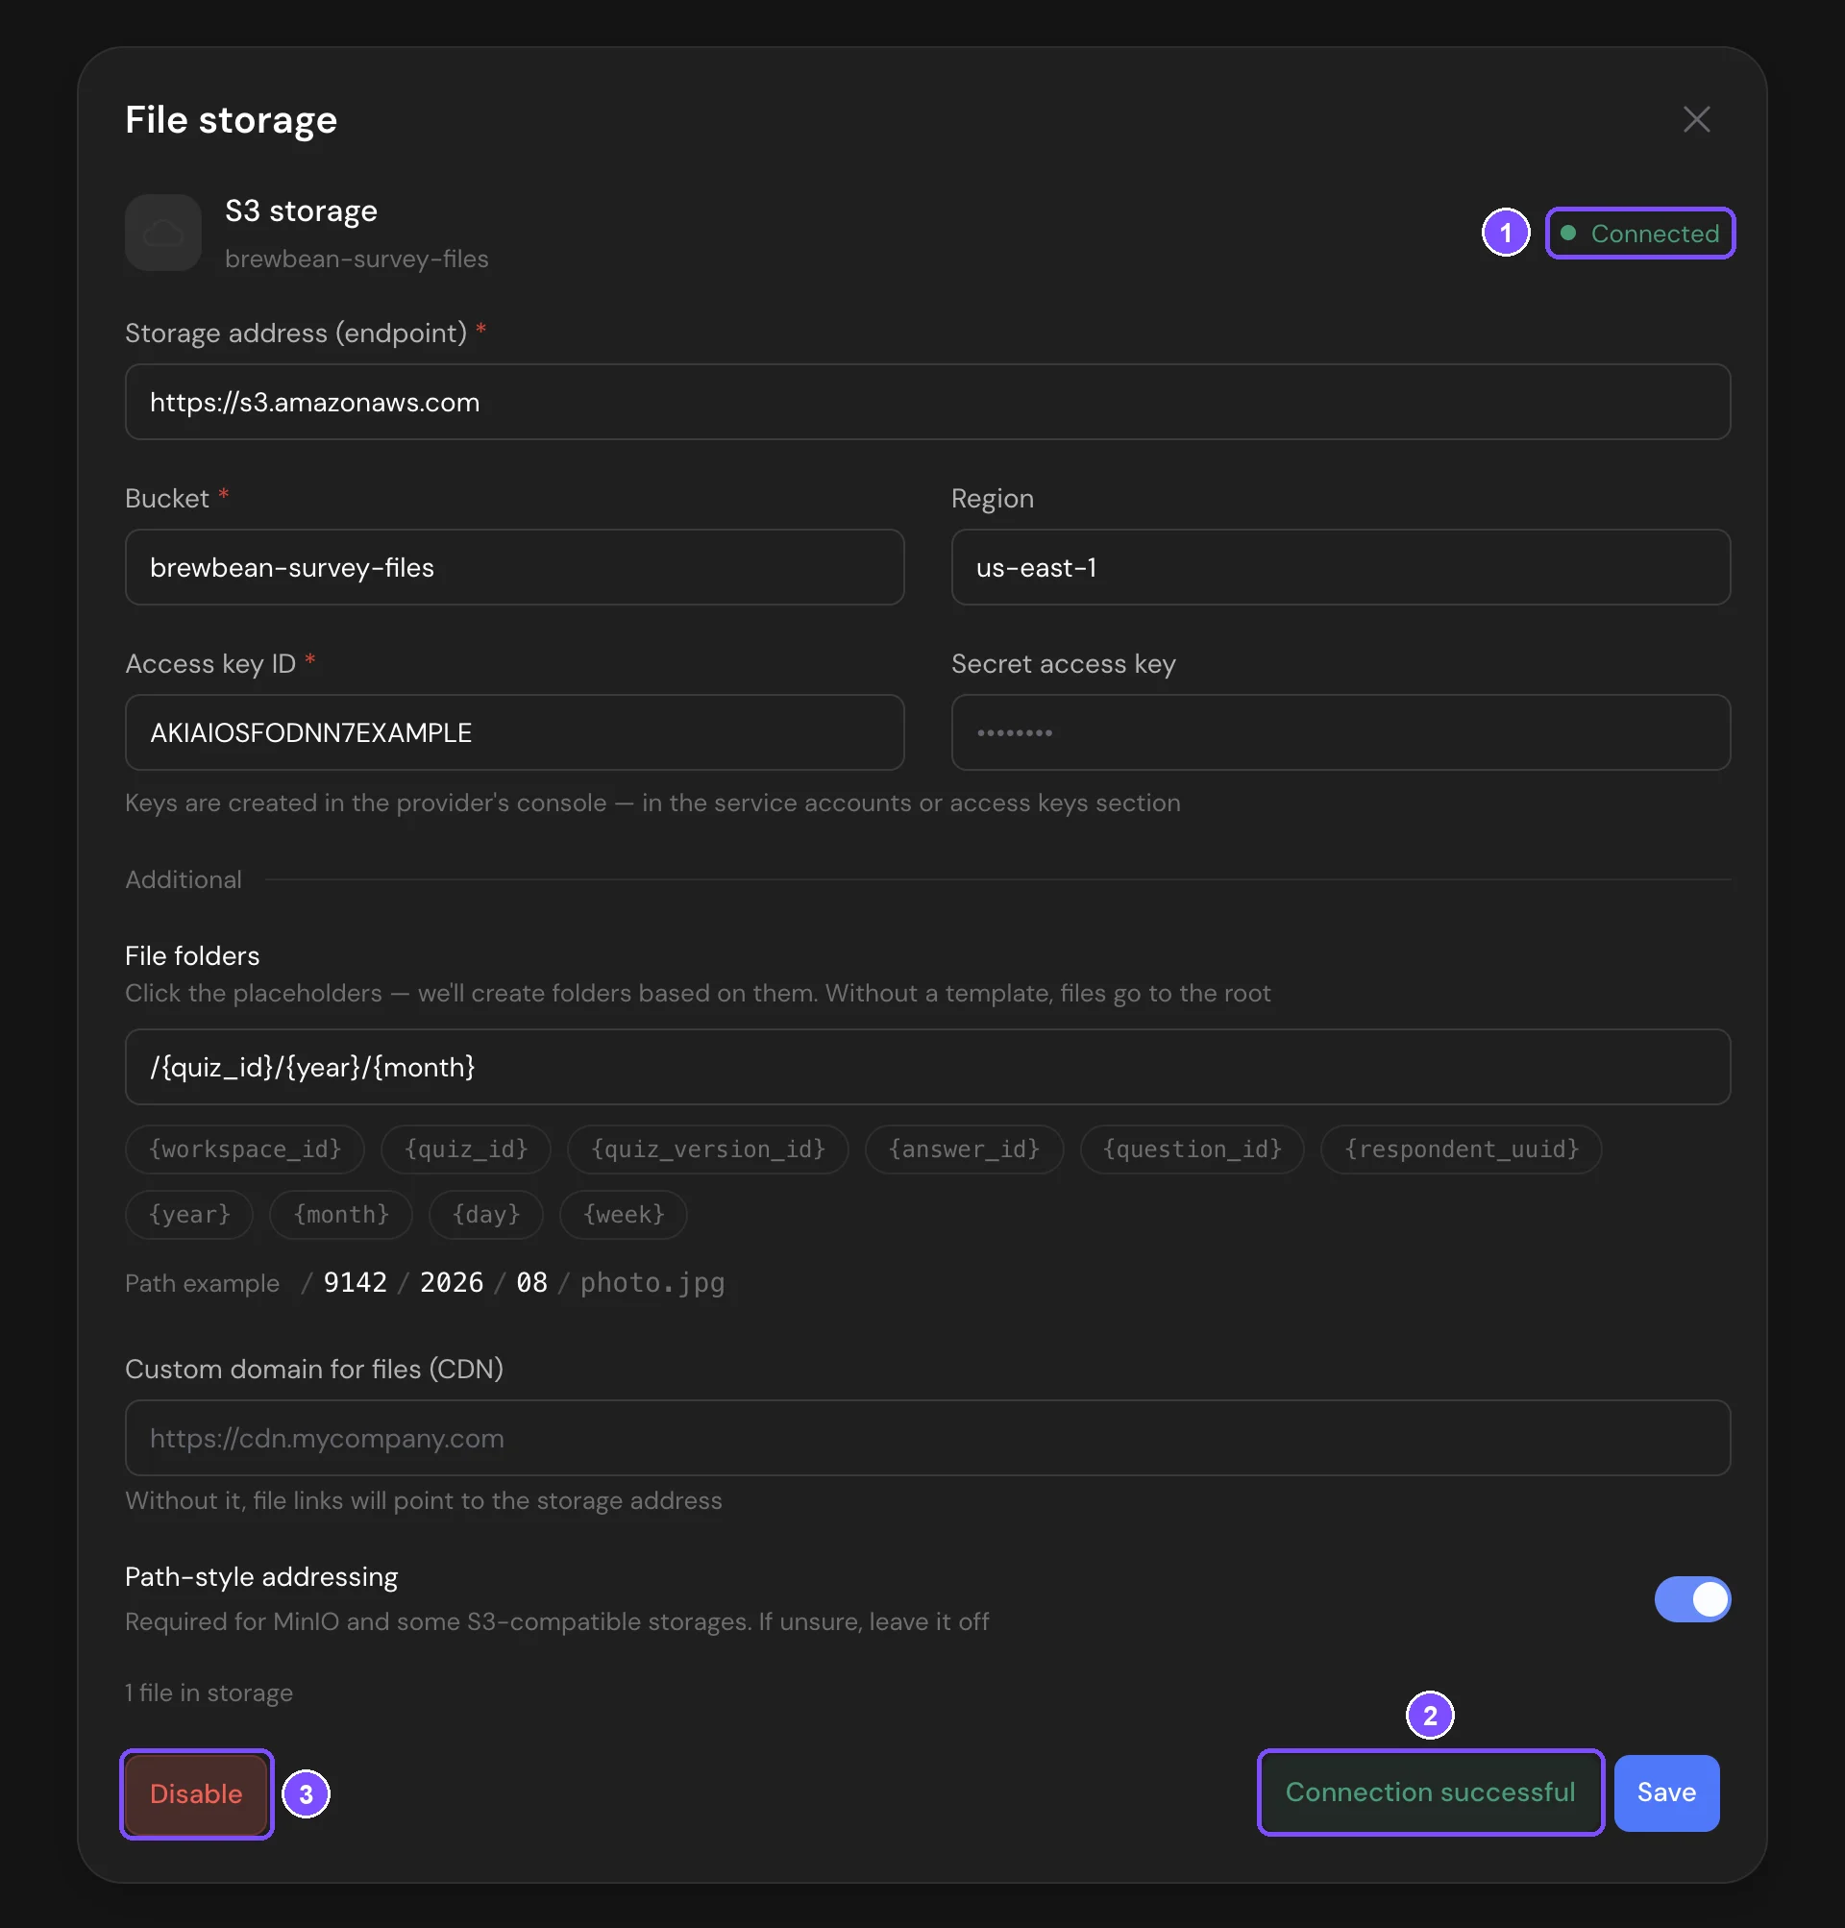Image resolution: width=1845 pixels, height=1928 pixels.
Task: Insert the {week} placeholder chip
Action: (x=624, y=1214)
